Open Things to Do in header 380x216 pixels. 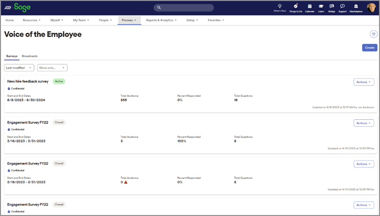296,7
